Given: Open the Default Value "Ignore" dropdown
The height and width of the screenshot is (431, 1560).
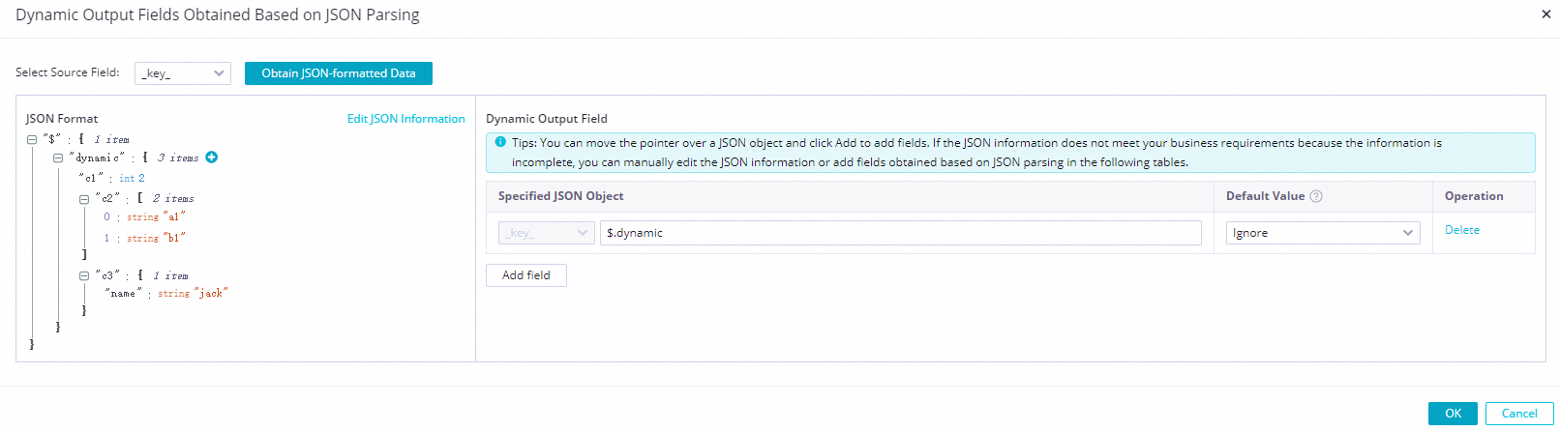Looking at the screenshot, I should click(x=1322, y=233).
